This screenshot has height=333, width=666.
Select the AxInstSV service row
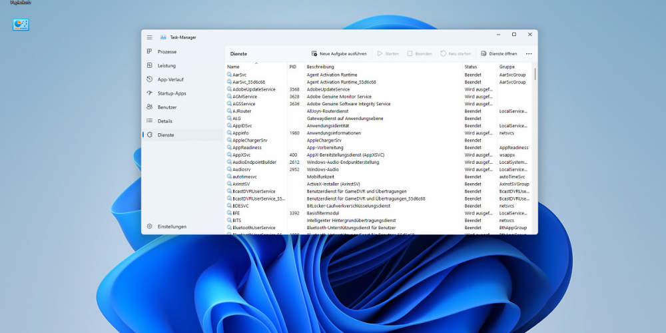pos(378,184)
